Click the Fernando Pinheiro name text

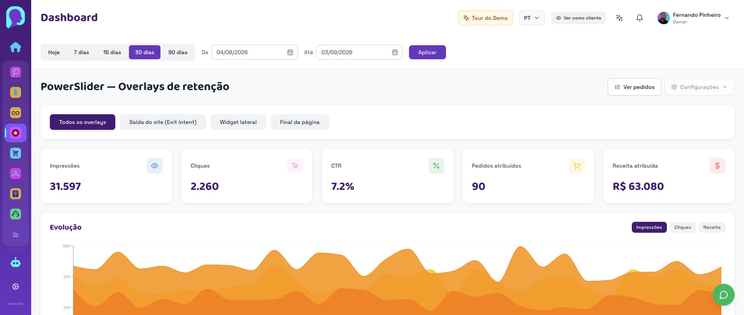[x=696, y=15]
